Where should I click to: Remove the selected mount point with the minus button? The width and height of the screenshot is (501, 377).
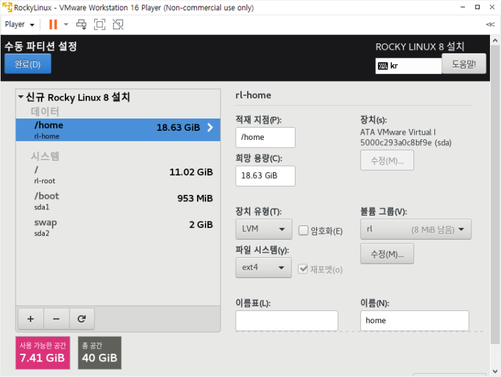pos(56,319)
